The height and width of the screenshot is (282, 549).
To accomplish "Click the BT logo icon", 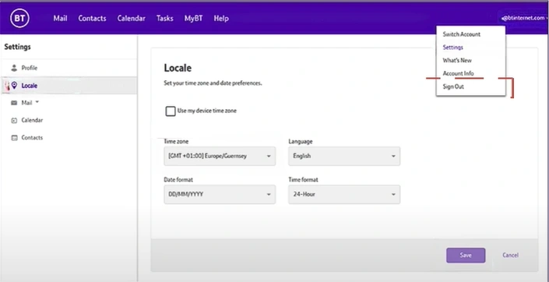I will point(19,18).
